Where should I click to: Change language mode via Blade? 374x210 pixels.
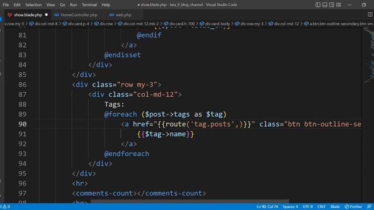335,206
